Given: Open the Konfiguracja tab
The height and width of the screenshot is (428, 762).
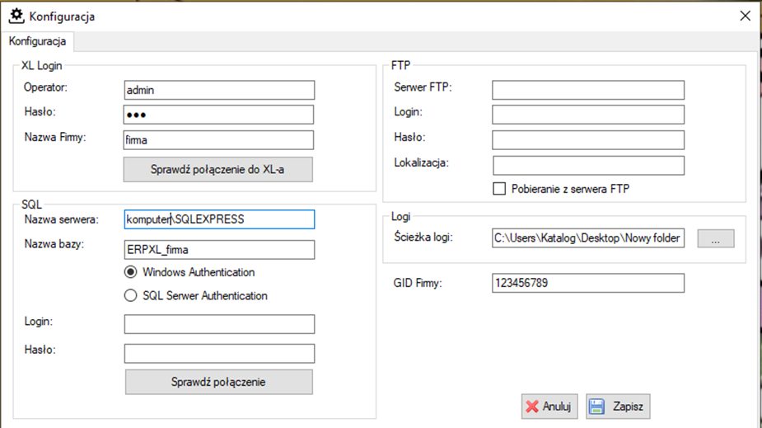Looking at the screenshot, I should (x=37, y=41).
